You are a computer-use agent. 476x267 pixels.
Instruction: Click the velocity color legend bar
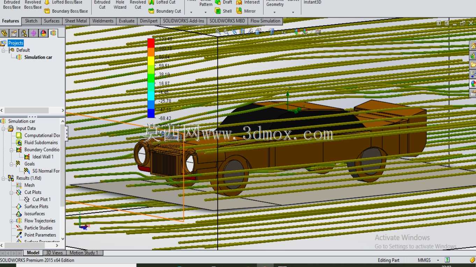click(151, 78)
